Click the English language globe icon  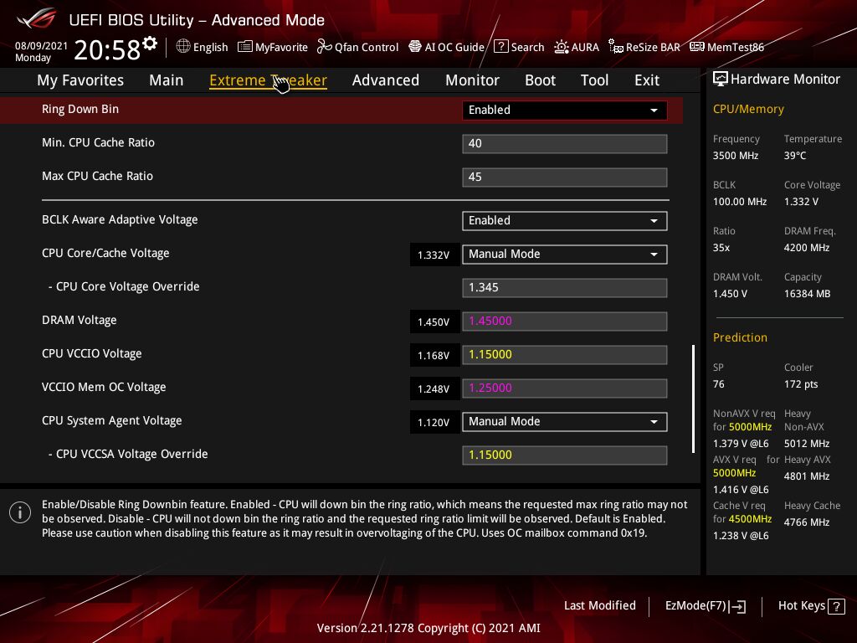(183, 47)
